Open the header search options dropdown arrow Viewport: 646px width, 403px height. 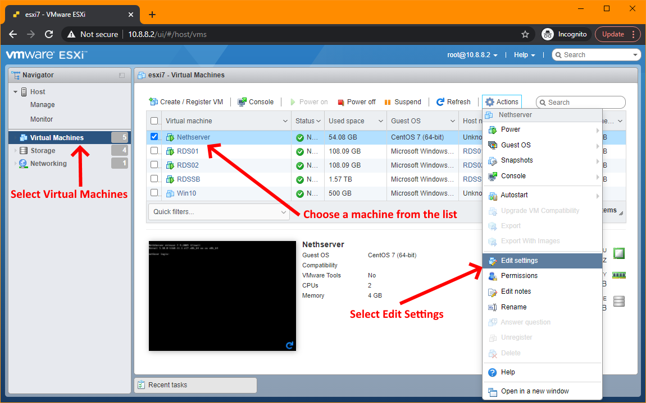[x=635, y=55]
